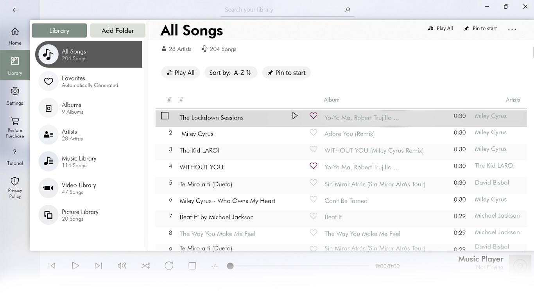Open the Tutorial help section
Image resolution: width=534 pixels, height=300 pixels.
pos(15,156)
